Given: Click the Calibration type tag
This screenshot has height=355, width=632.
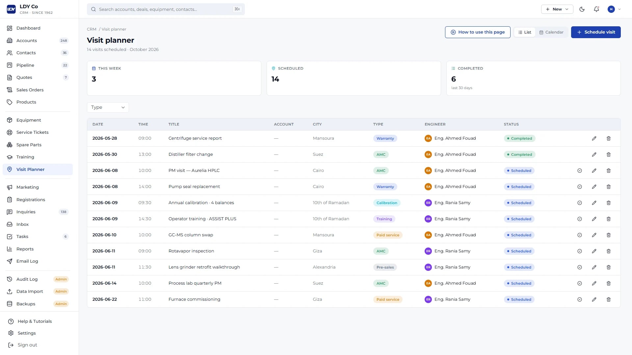Looking at the screenshot, I should (387, 203).
